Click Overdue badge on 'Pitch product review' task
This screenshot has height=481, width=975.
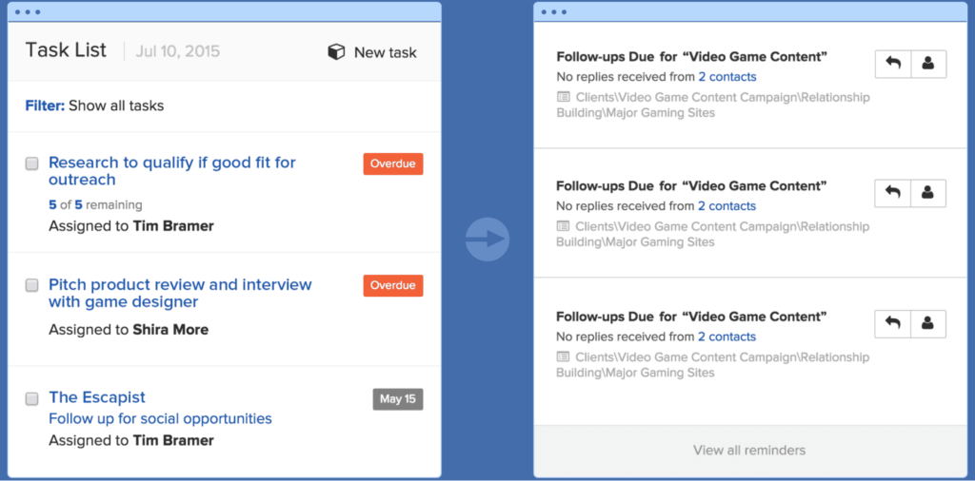pyautogui.click(x=393, y=285)
